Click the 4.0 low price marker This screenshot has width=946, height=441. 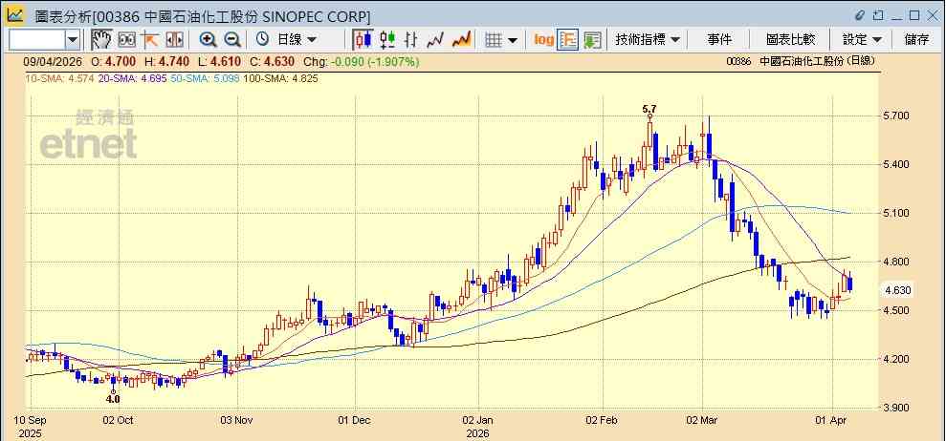(113, 398)
